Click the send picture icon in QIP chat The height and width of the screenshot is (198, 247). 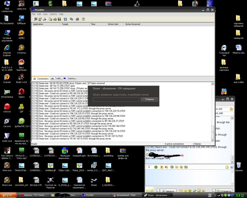[186, 167]
